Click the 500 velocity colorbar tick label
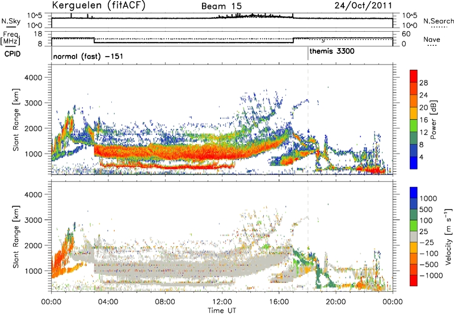The width and height of the screenshot is (454, 314). click(426, 209)
